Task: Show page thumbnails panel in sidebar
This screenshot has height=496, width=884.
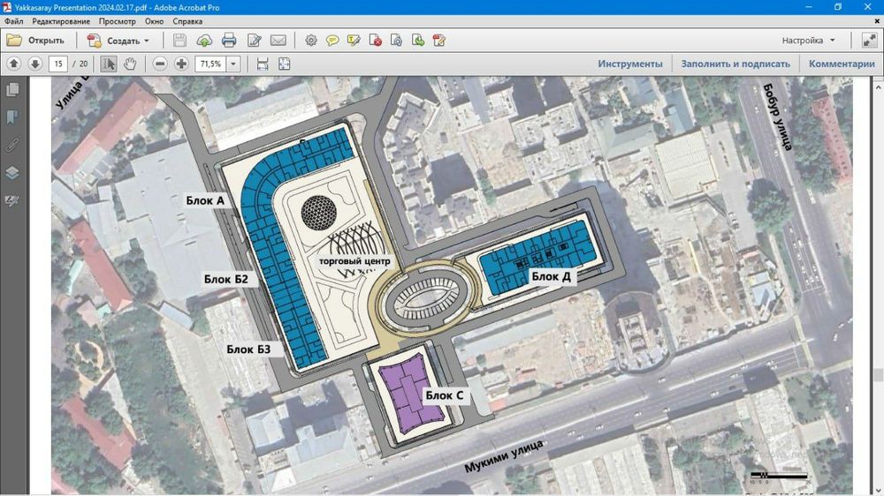Action: (12, 90)
